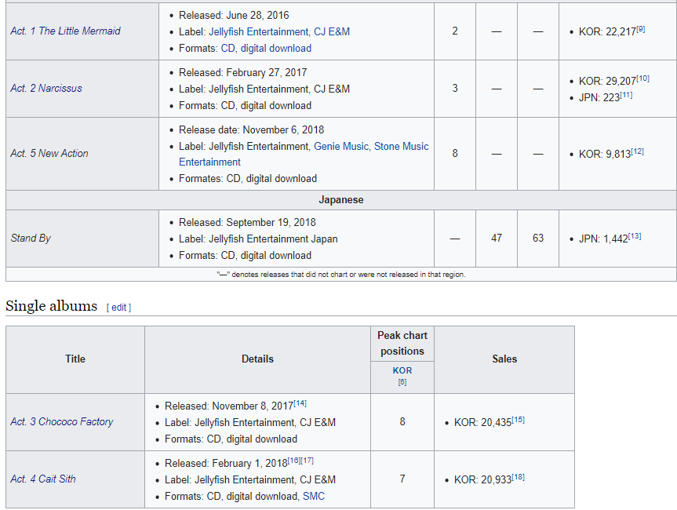Open citation 17 after February 1, 2018

[x=308, y=461]
